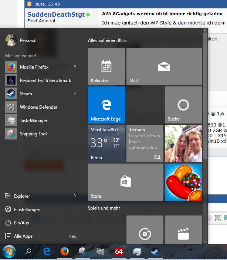Viewport: 227px width, 260px height.
Task: Open Windows Defender wall icon in taskbar
Action: tap(101, 251)
